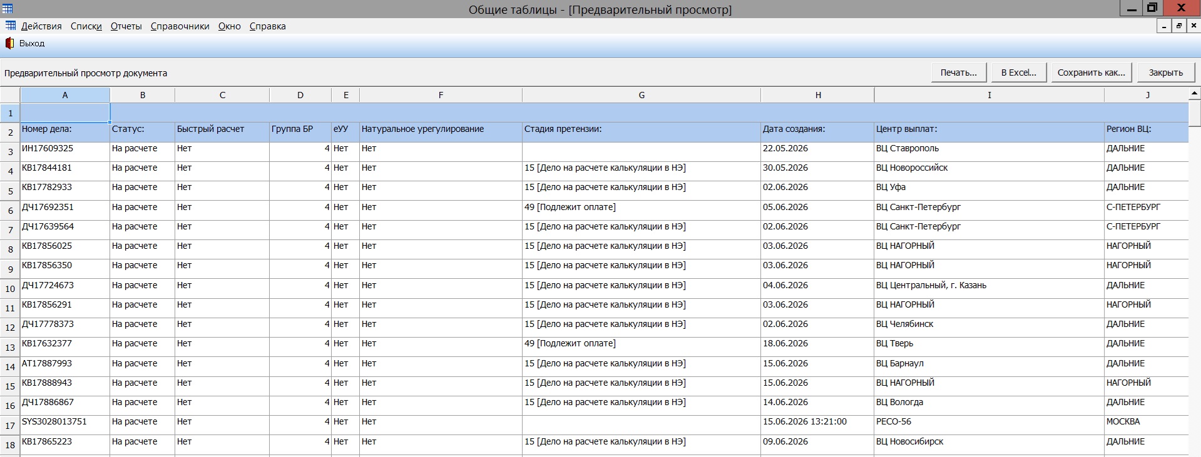1201x457 pixels.
Task: Open the Справочники menu
Action: point(180,26)
